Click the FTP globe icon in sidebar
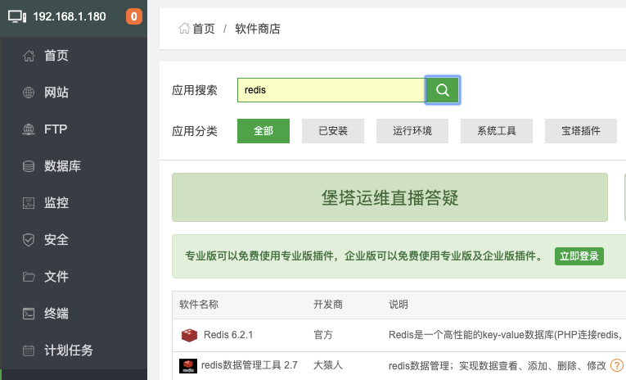Image resolution: width=626 pixels, height=380 pixels. tap(29, 129)
